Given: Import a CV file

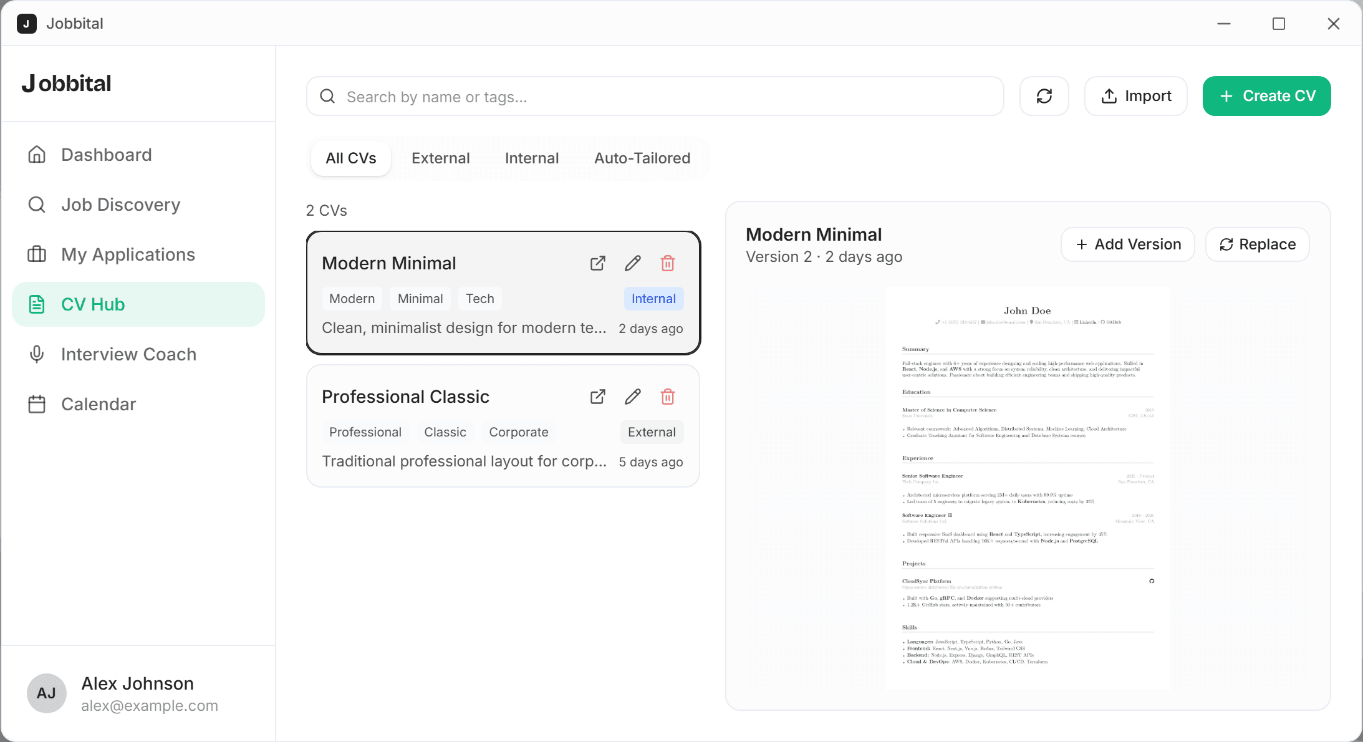Looking at the screenshot, I should point(1136,96).
